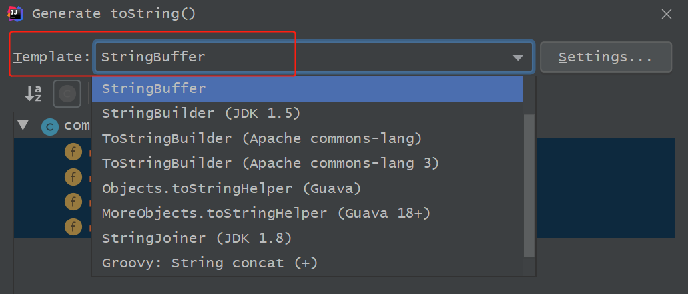Collapse the com class tree node
Viewport: 688px width, 294px height.
click(23, 125)
